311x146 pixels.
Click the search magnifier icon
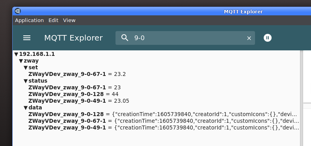[125, 38]
